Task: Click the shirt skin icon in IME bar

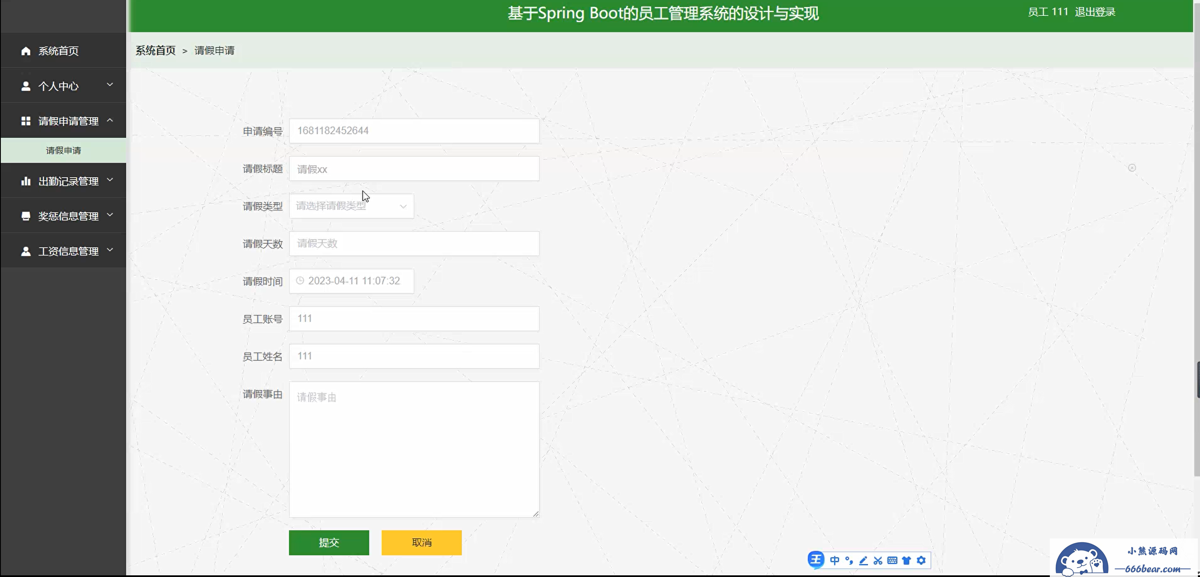Action: [906, 560]
